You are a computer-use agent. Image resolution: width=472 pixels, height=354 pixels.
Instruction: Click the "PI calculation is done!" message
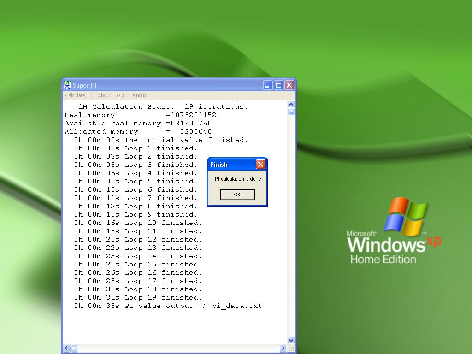[239, 179]
